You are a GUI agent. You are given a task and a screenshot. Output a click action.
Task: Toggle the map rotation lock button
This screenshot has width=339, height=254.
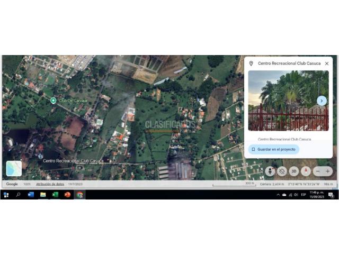(x=282, y=171)
